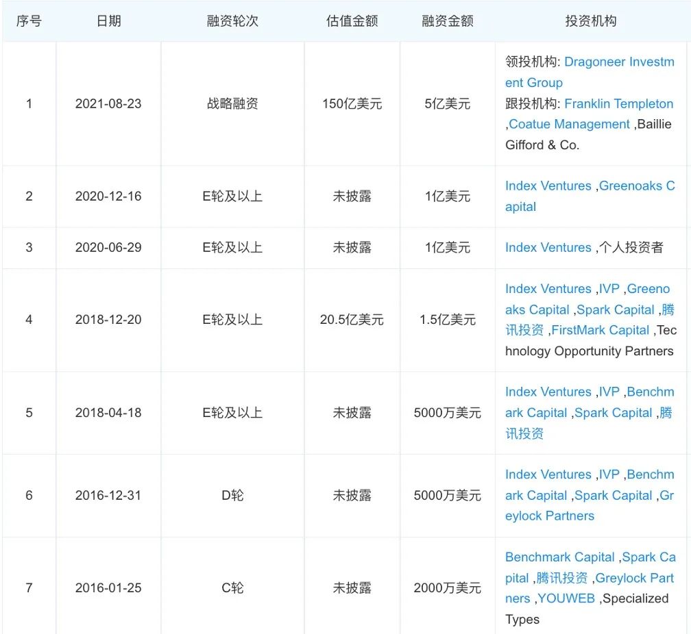Open FirstMark Capital investor link
Image resolution: width=691 pixels, height=634 pixels.
point(601,330)
